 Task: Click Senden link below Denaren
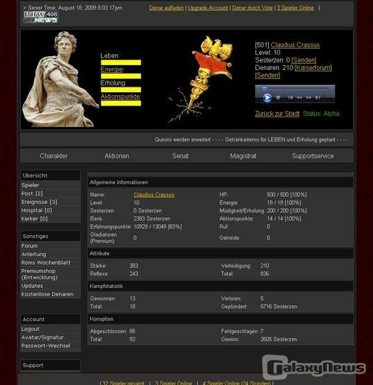pyautogui.click(x=268, y=76)
